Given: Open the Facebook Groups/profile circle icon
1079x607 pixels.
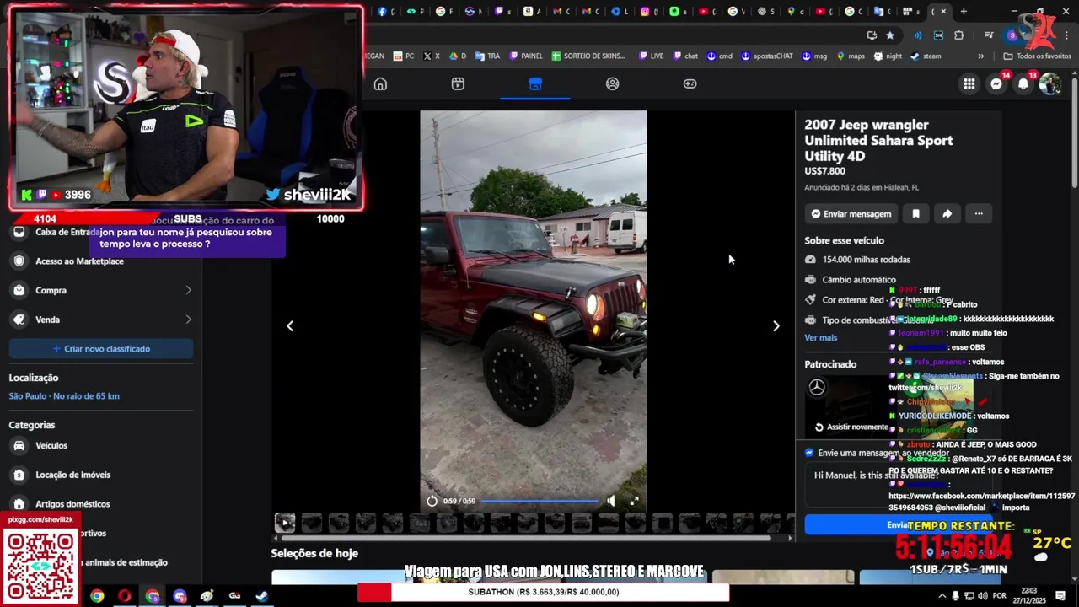Looking at the screenshot, I should click(613, 83).
